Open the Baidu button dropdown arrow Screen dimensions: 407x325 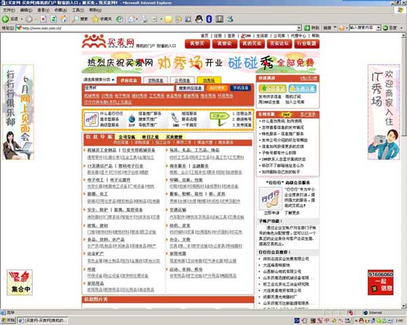[x=402, y=28]
